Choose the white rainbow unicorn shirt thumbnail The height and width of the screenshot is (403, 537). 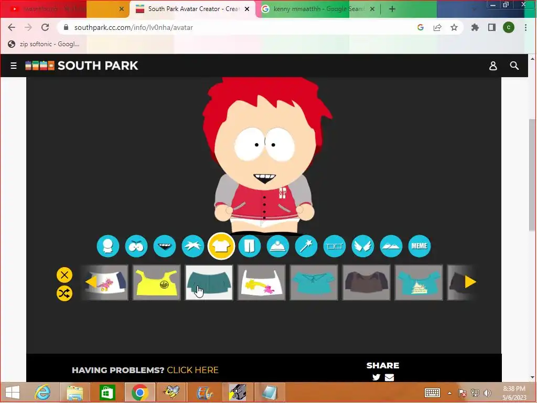point(262,282)
